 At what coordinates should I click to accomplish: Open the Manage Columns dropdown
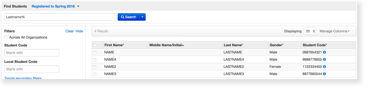click(x=335, y=31)
